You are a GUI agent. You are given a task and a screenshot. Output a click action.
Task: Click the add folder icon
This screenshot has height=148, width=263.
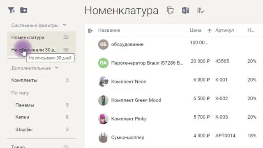point(24,10)
